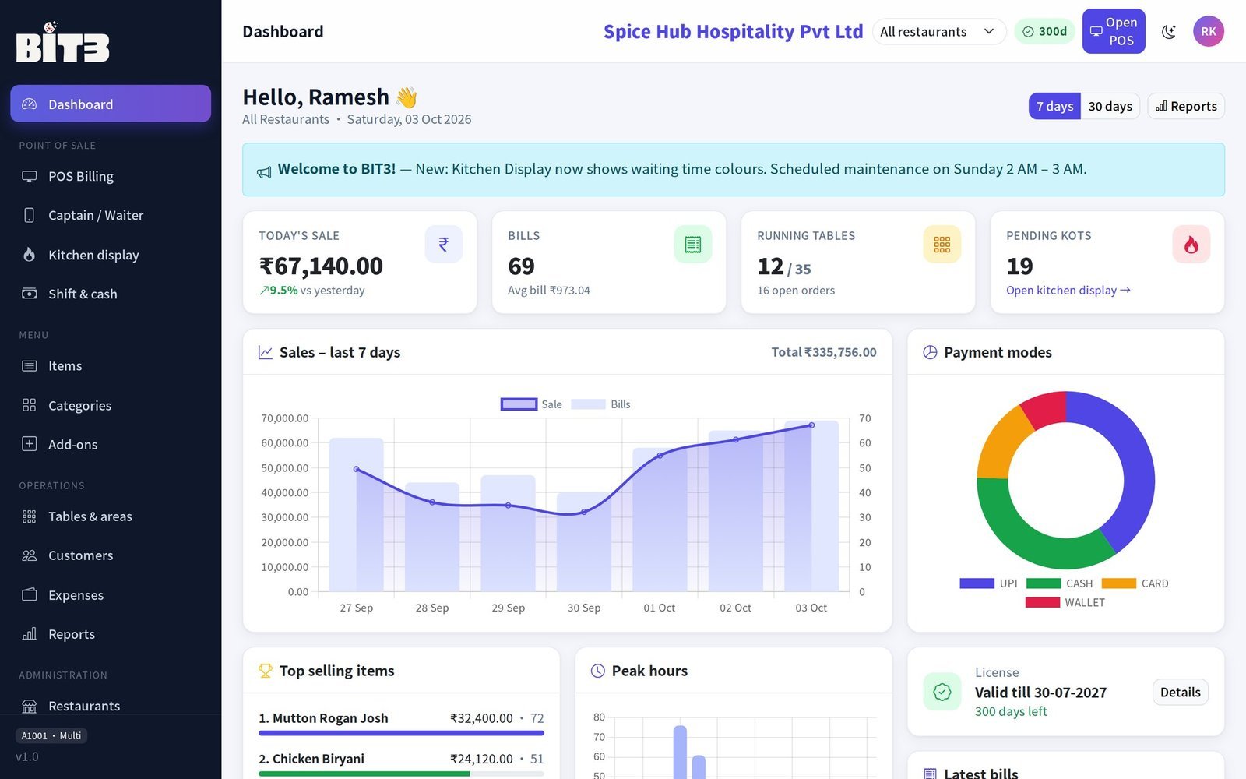Viewport: 1246px width, 779px height.
Task: Click the 300d license badge
Action: click(1044, 31)
